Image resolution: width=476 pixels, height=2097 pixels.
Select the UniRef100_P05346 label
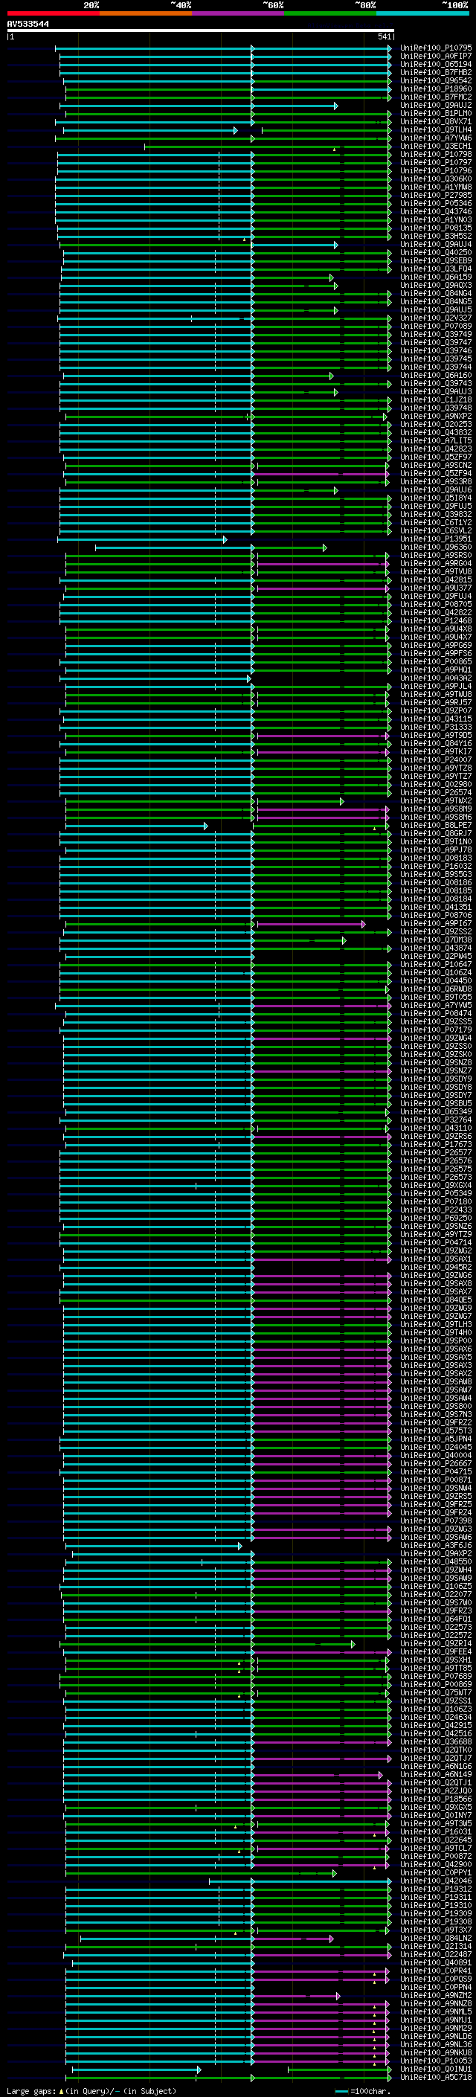click(x=436, y=204)
